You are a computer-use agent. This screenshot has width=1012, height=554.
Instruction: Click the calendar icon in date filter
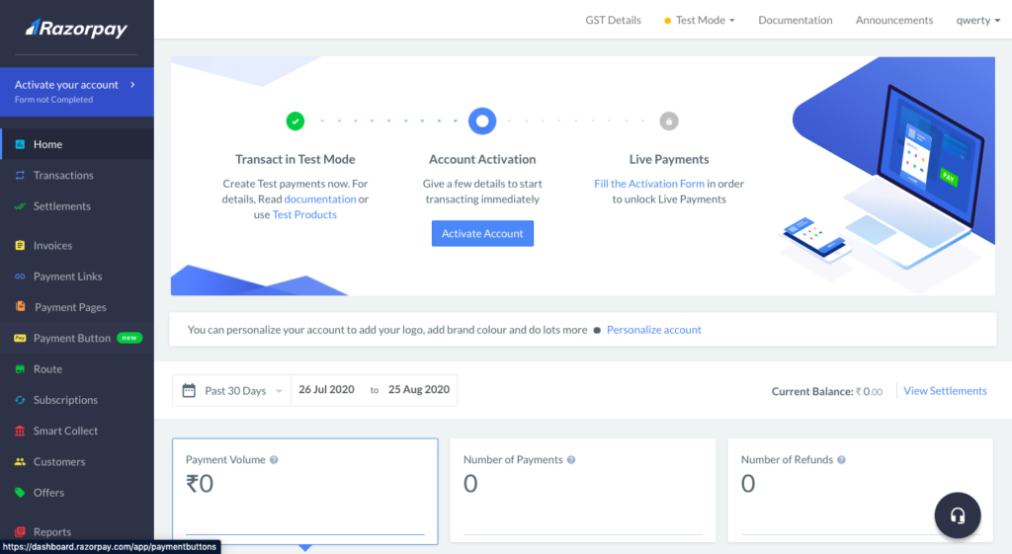[x=189, y=390]
